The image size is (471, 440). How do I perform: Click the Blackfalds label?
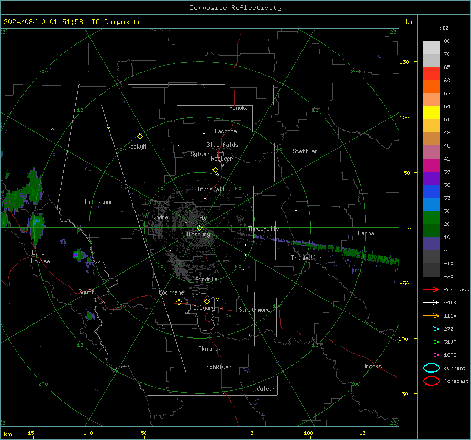[x=222, y=145]
